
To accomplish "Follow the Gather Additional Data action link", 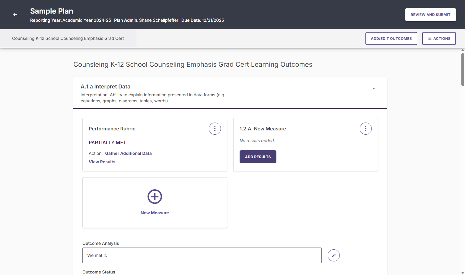I will pos(129,153).
